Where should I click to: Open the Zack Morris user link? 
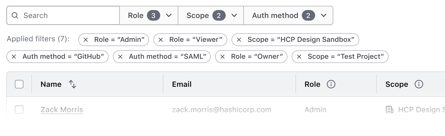click(62, 110)
